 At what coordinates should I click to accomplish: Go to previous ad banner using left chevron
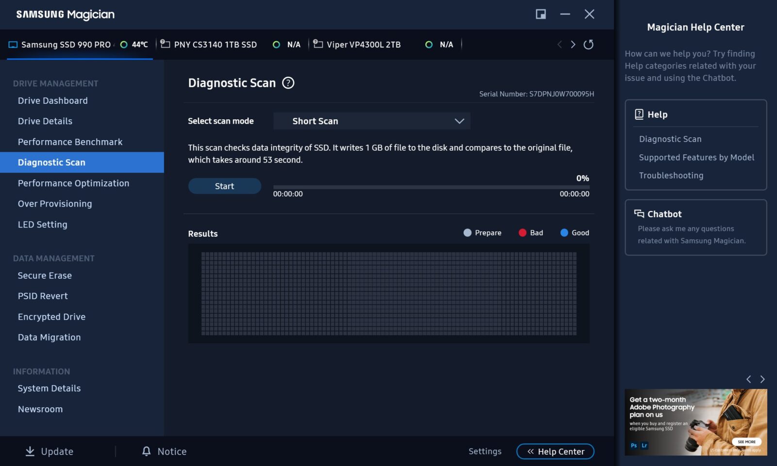pyautogui.click(x=748, y=379)
